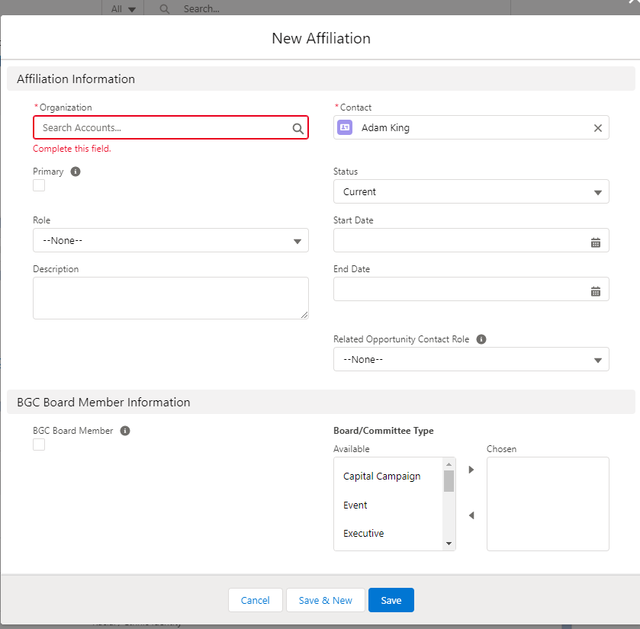Viewport: 640px width, 629px height.
Task: Move selected committee type to Chosen with right arrow
Action: pos(471,470)
